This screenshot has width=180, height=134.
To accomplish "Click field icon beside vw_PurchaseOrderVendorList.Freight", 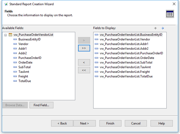I will click(96, 72).
